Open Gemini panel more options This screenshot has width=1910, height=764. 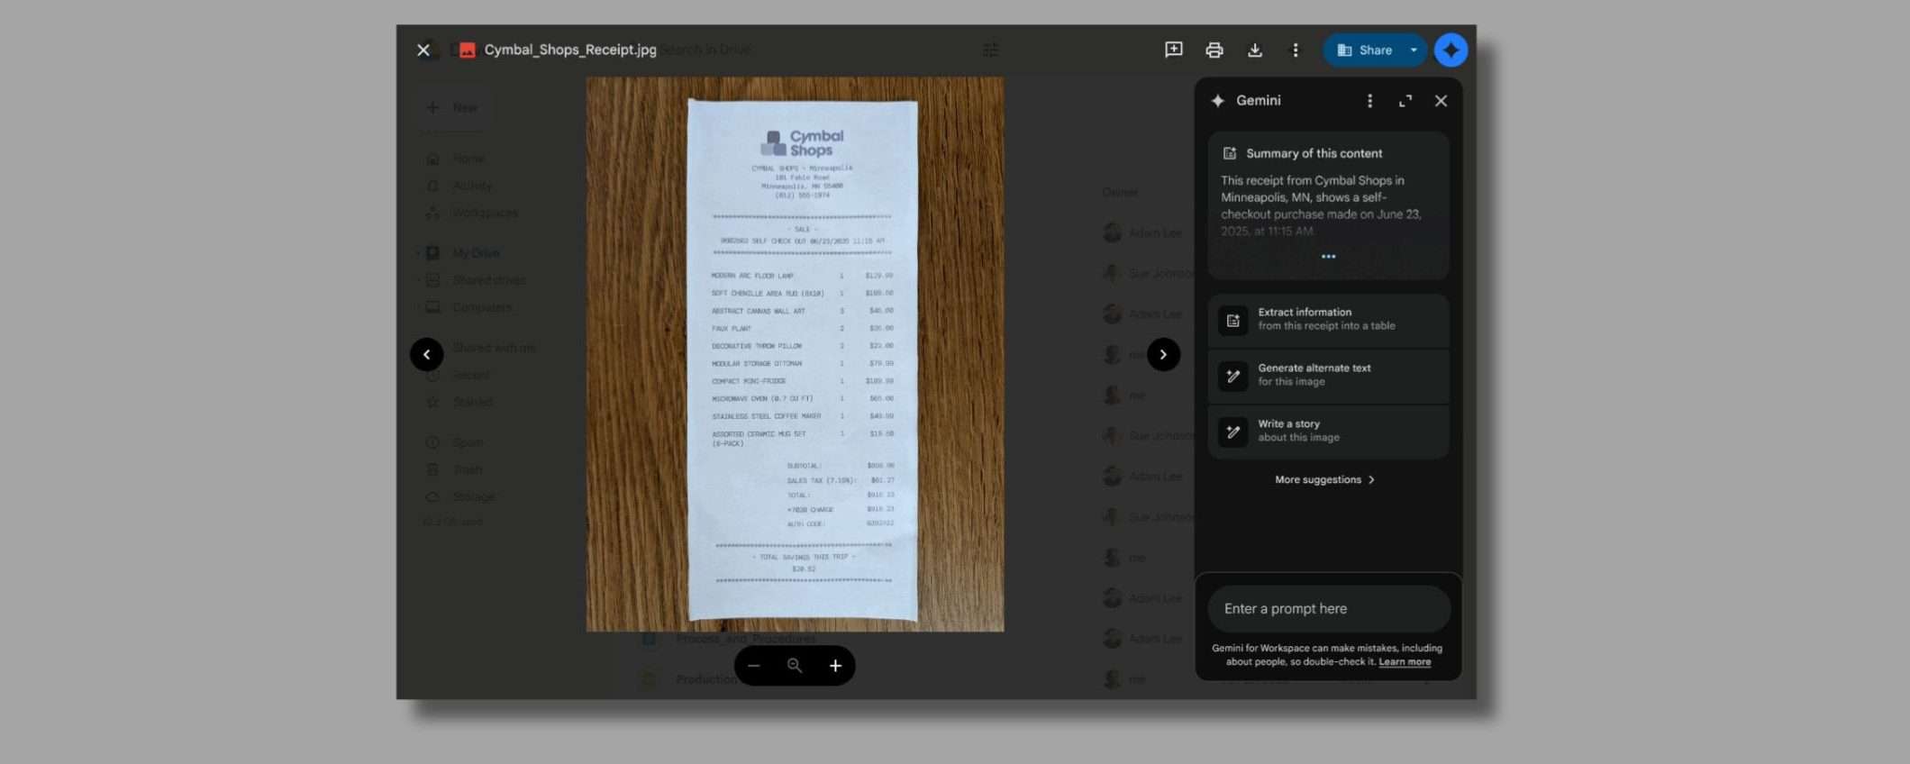(x=1369, y=101)
